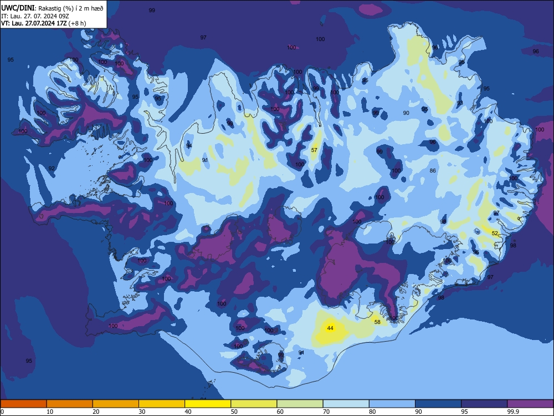Click the 20–30% light orange legend swatch
This screenshot has width=554, height=416.
pos(116,404)
